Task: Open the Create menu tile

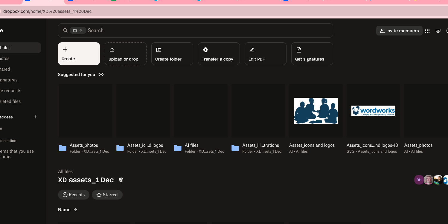Action: tap(79, 54)
